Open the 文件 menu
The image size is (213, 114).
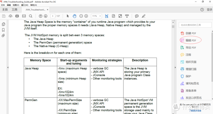[x=3, y=5]
